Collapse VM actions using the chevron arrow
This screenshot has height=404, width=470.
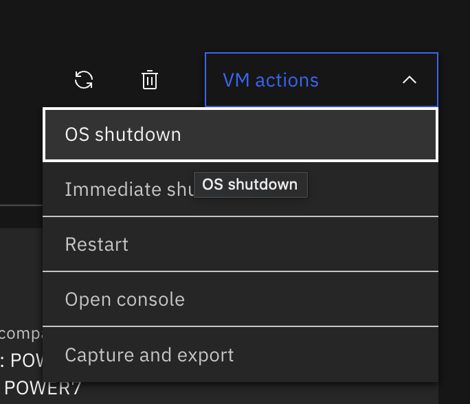point(410,80)
